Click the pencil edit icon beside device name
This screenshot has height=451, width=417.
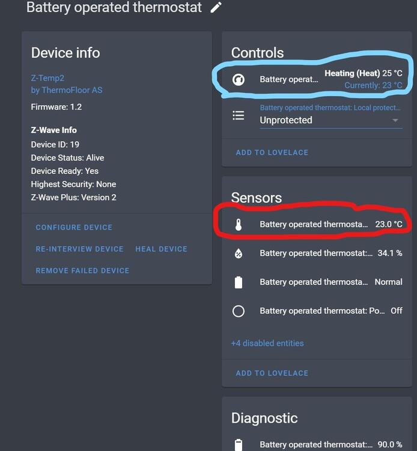(216, 8)
